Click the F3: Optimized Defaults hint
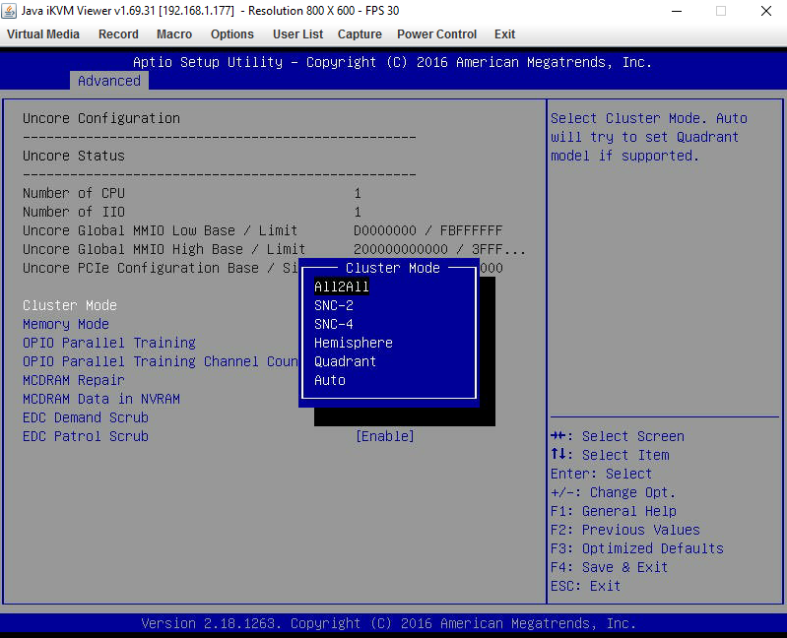787x638 pixels. point(637,548)
